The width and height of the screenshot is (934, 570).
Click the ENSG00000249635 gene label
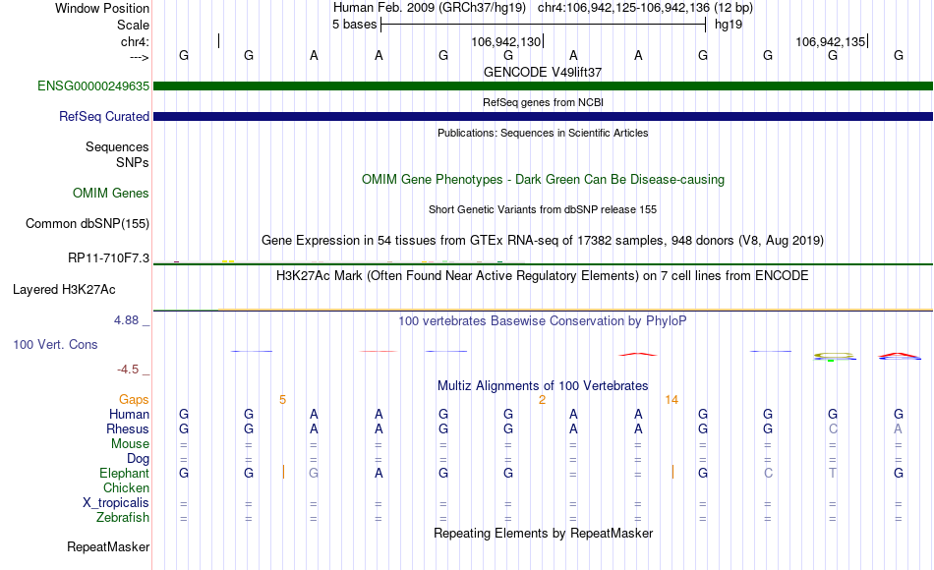pos(93,85)
